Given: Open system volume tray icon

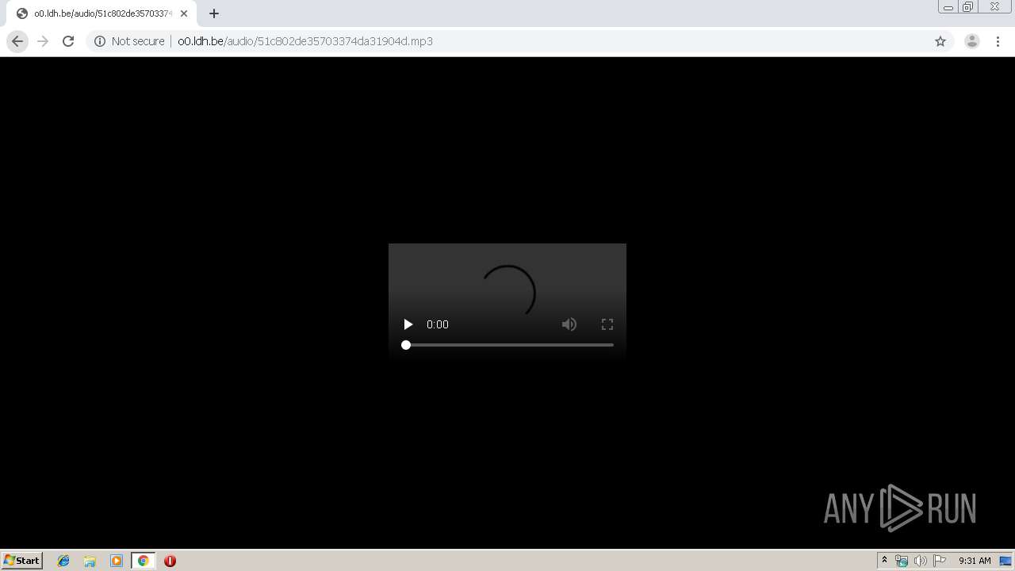Looking at the screenshot, I should click(921, 561).
